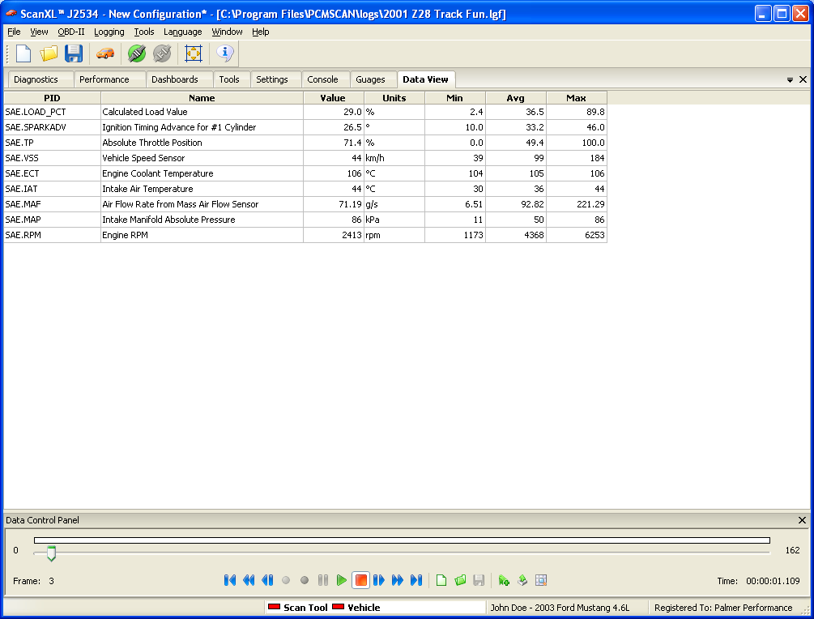Image resolution: width=814 pixels, height=619 pixels.
Task: Toggle full screen with the blue arrows icon
Action: (194, 53)
